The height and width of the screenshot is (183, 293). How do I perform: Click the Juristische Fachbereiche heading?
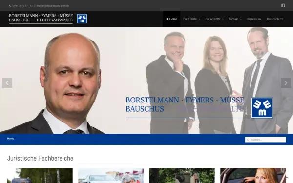[40, 158]
